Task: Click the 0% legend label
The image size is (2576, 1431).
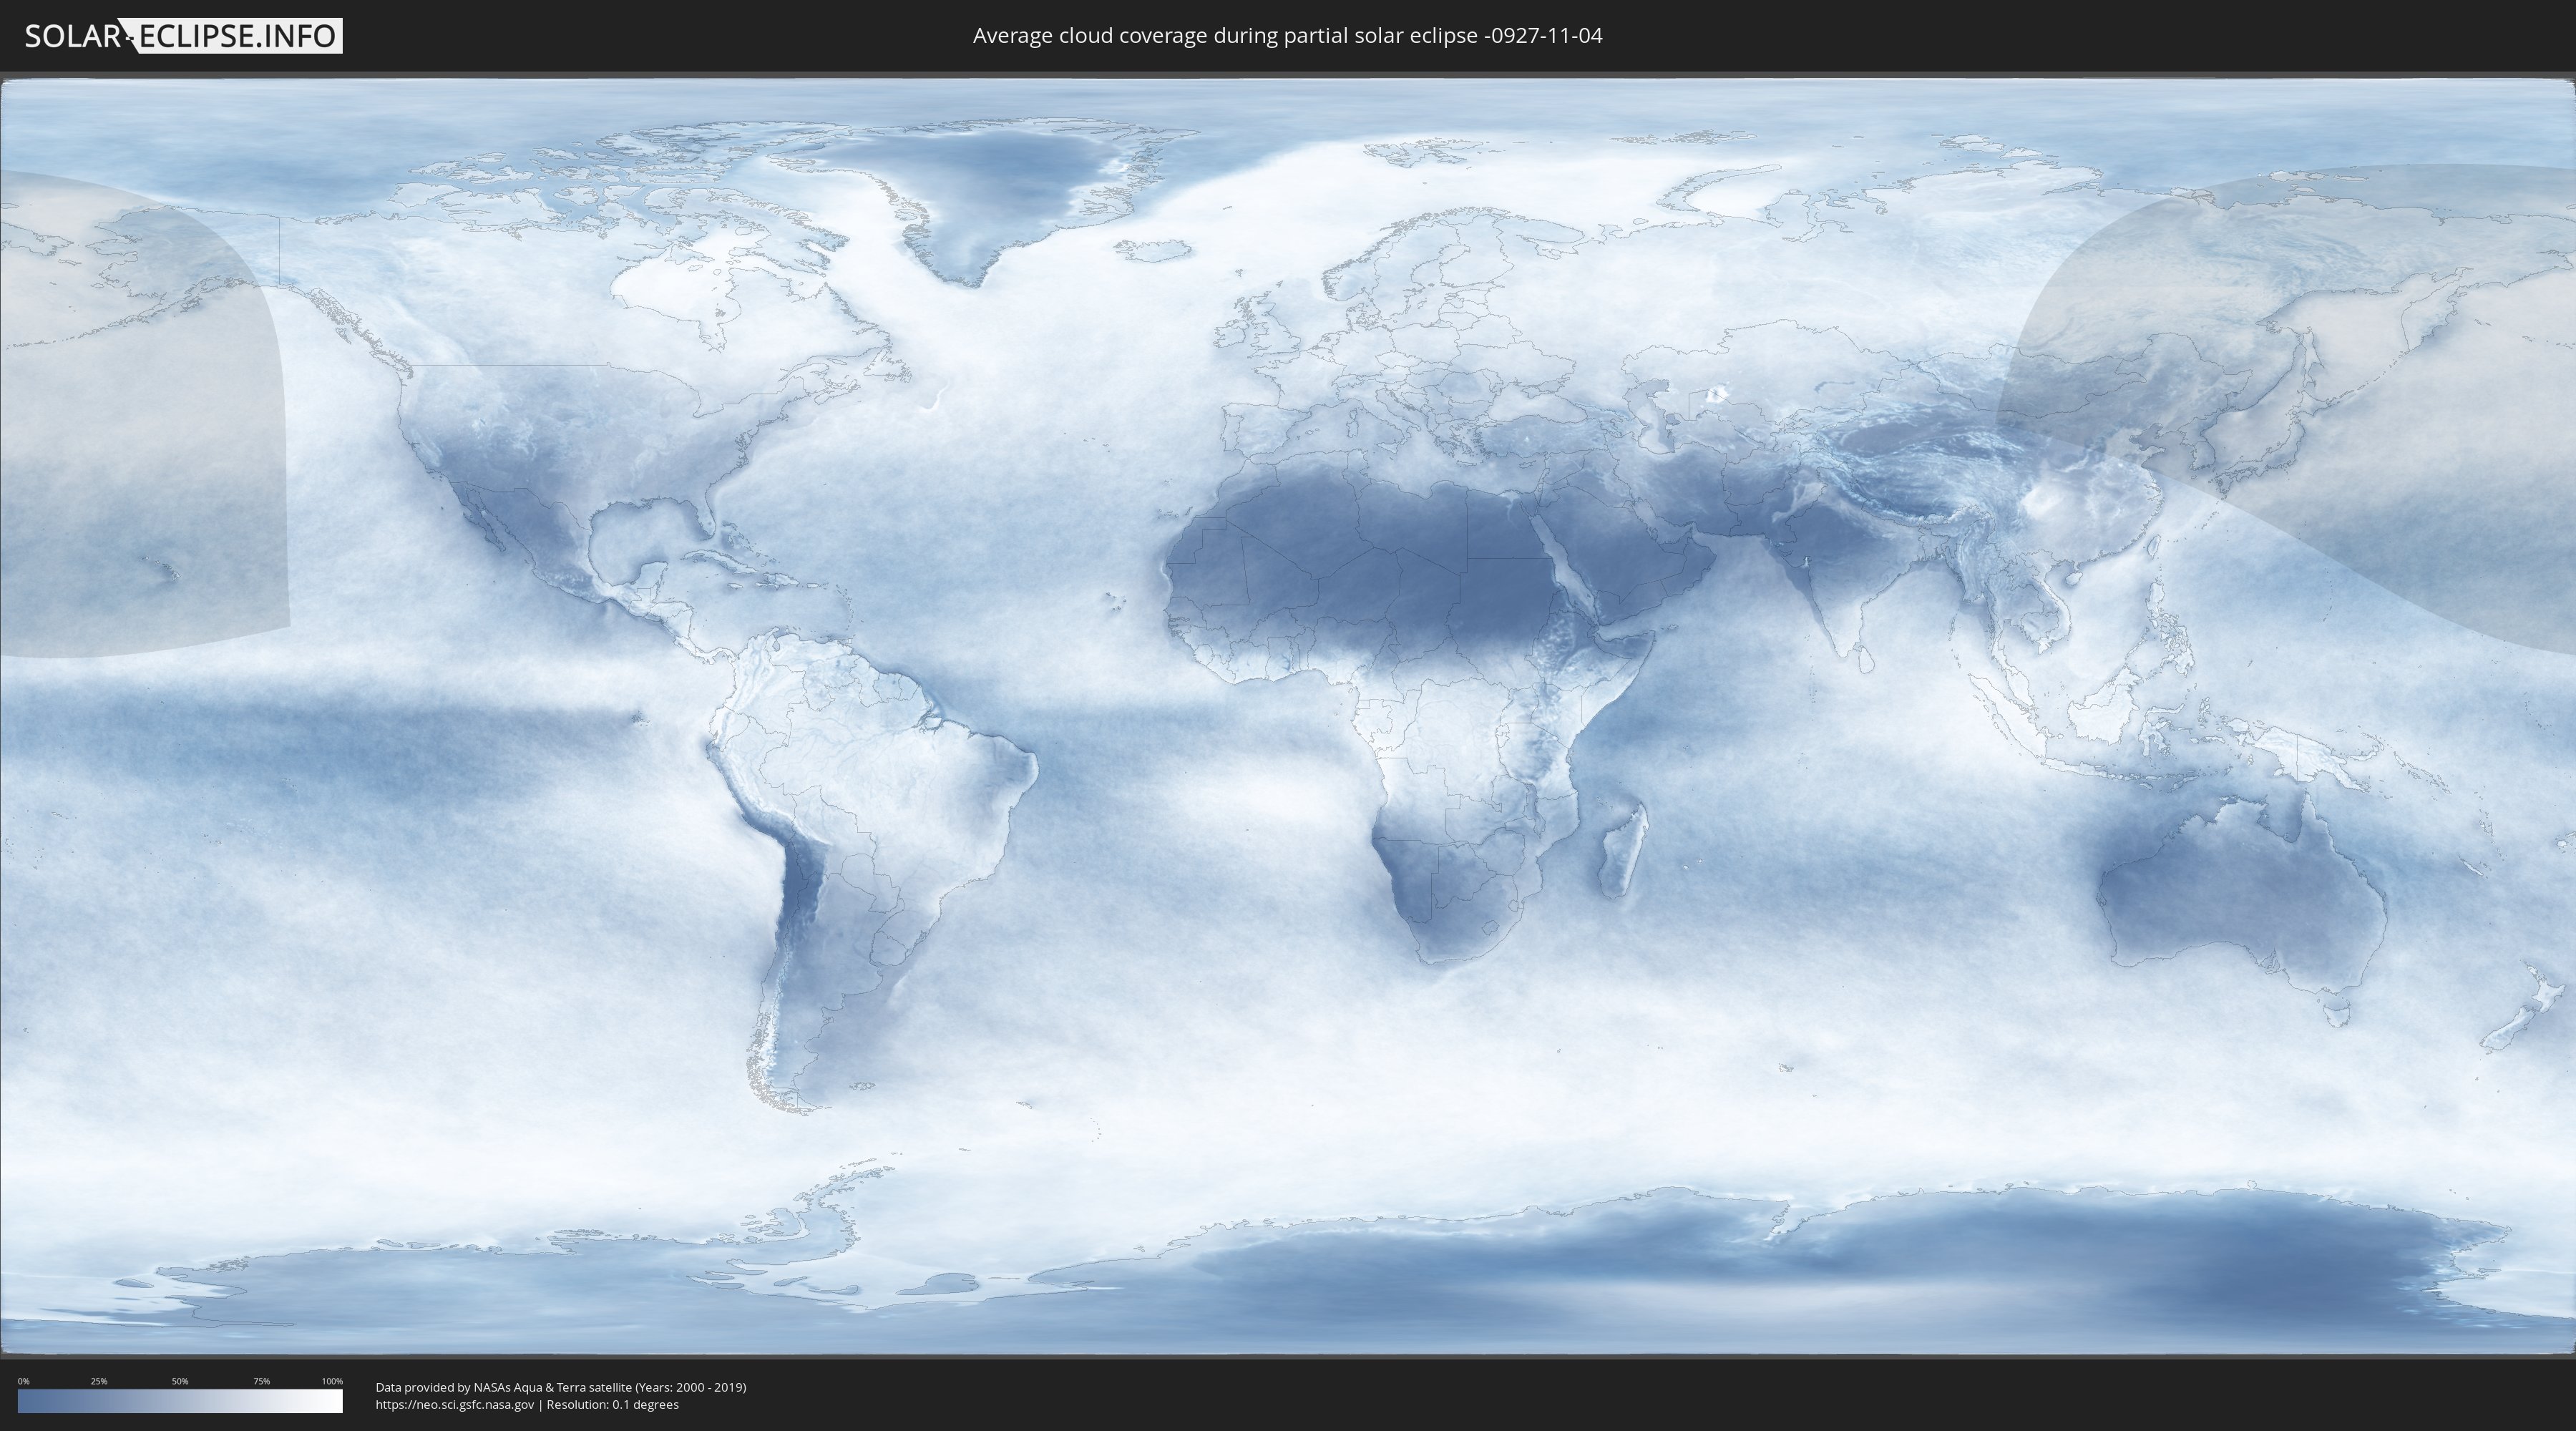Action: click(24, 1381)
